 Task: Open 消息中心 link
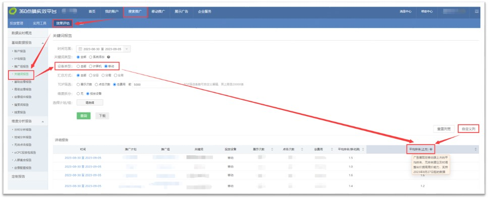[x=406, y=12]
